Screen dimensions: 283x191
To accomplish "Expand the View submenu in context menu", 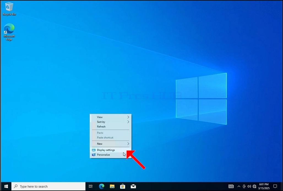I will [x=111, y=117].
